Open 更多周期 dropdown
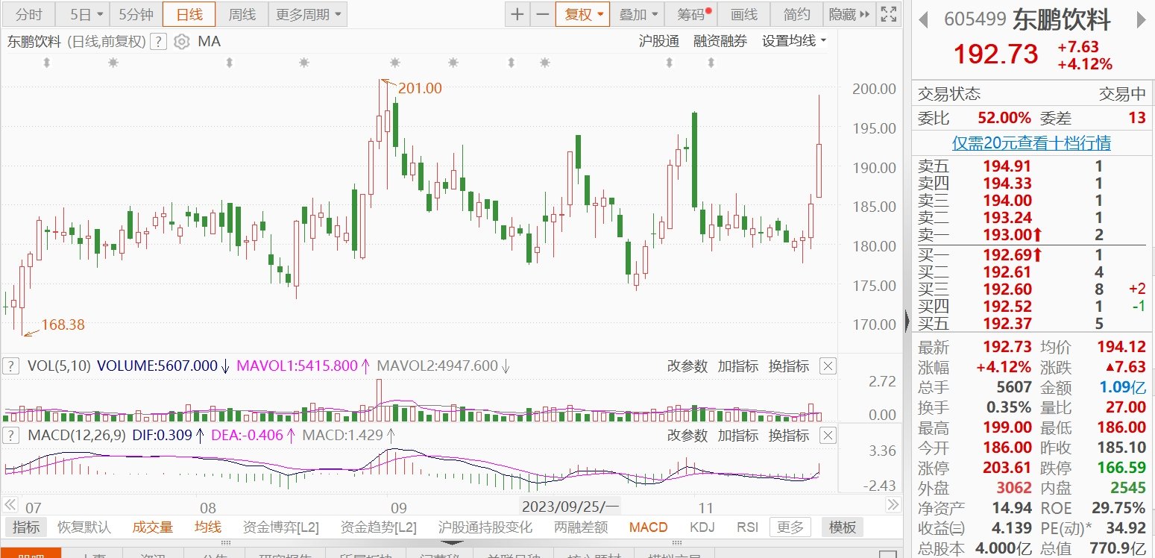1155x558 pixels. (x=308, y=14)
